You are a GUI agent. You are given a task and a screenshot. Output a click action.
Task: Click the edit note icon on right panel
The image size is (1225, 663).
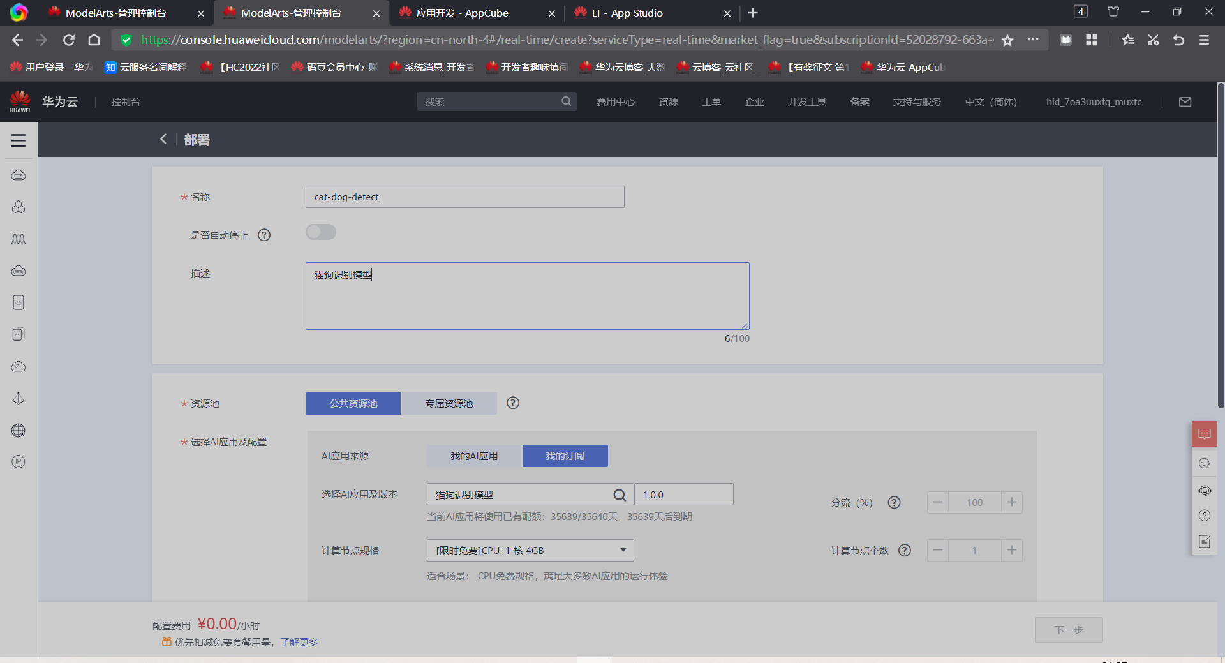(x=1205, y=542)
